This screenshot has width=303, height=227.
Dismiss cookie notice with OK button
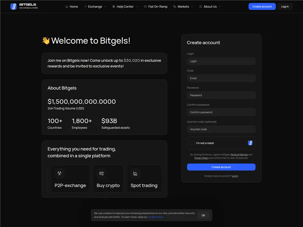tap(203, 215)
